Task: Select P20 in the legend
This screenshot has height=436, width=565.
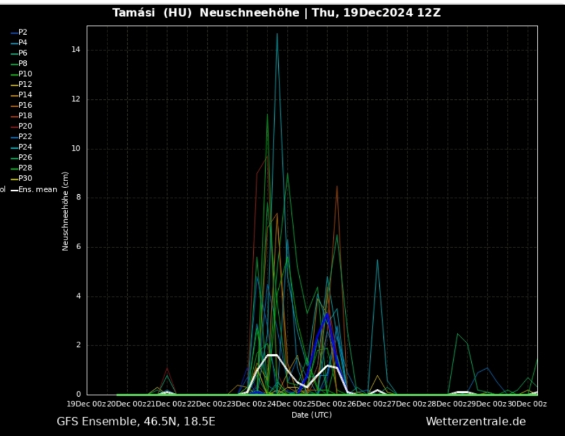Action: [25, 126]
